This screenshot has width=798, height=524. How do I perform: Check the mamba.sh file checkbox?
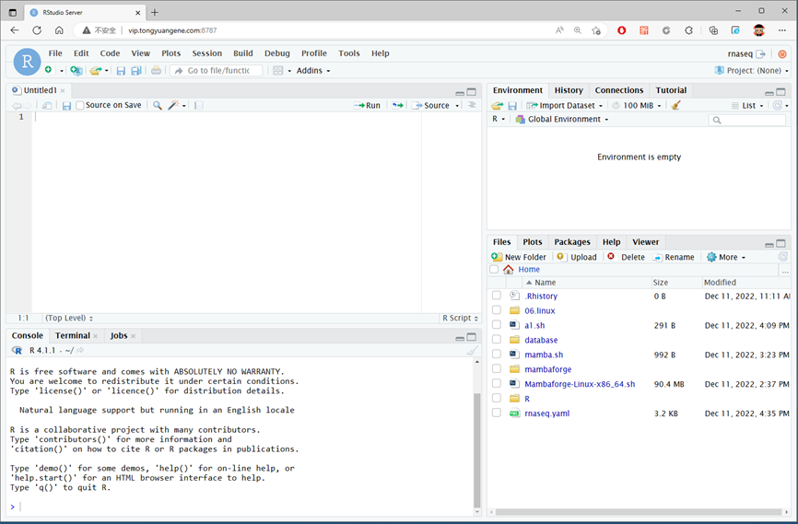(x=496, y=354)
